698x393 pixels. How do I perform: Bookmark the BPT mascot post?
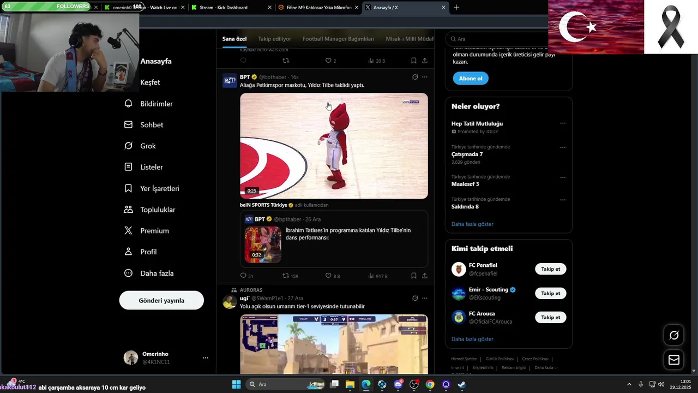[x=413, y=276]
